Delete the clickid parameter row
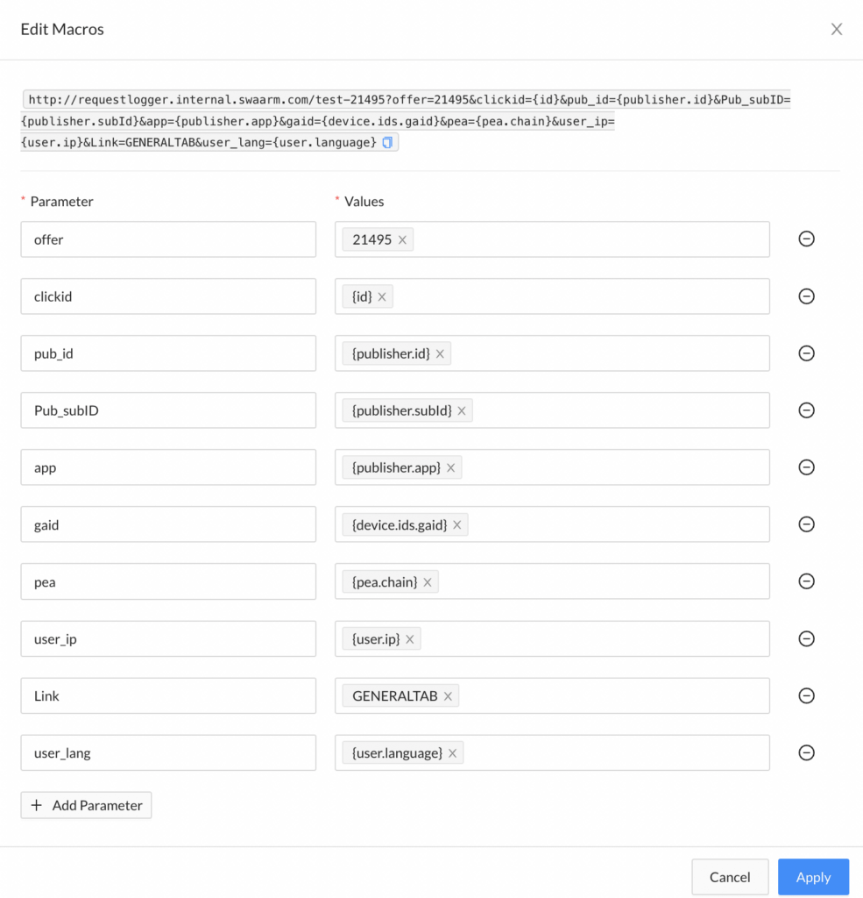The height and width of the screenshot is (898, 863). [x=806, y=296]
